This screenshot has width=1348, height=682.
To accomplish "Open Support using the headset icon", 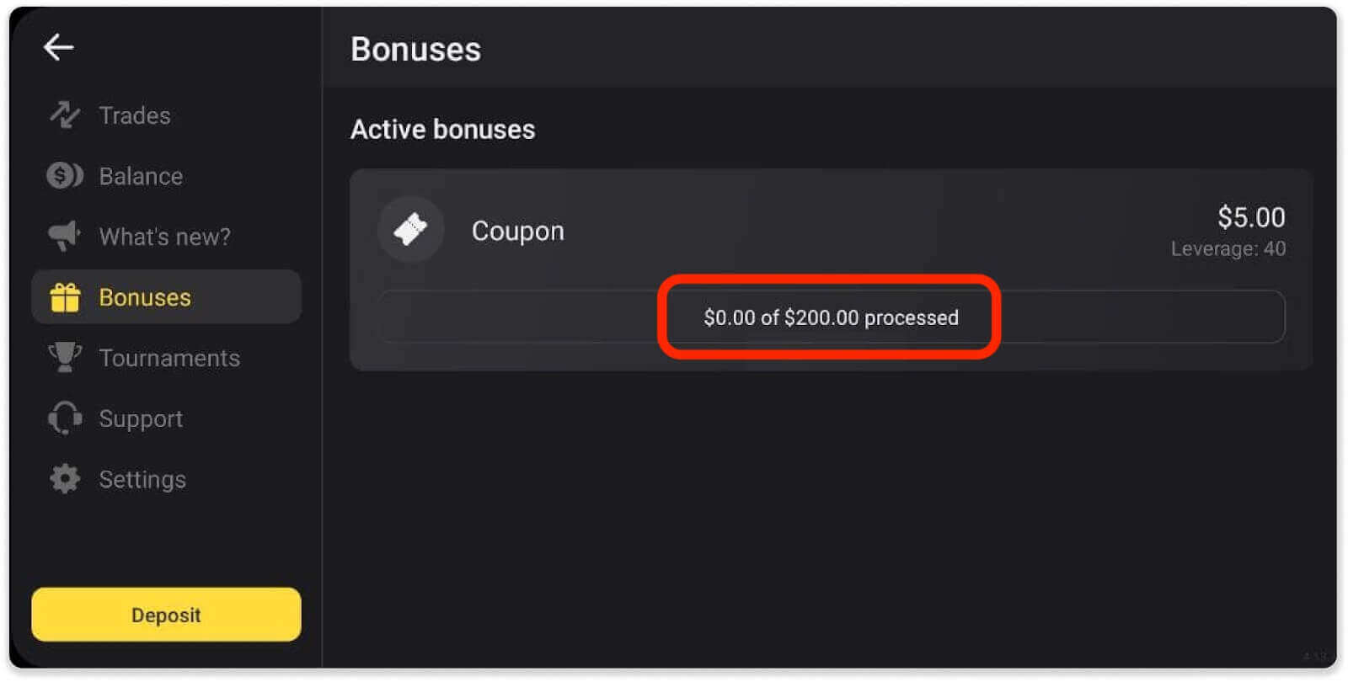I will 64,418.
